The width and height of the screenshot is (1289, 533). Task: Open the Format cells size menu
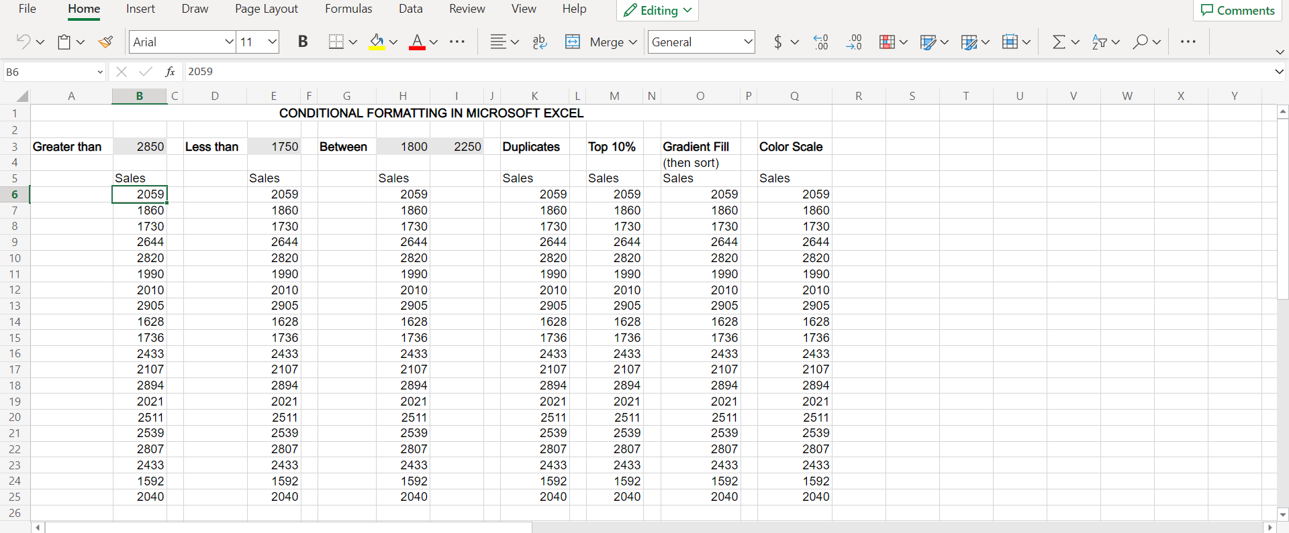click(1016, 42)
